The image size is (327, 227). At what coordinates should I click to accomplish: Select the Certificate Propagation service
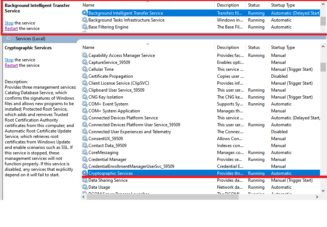(x=201, y=76)
